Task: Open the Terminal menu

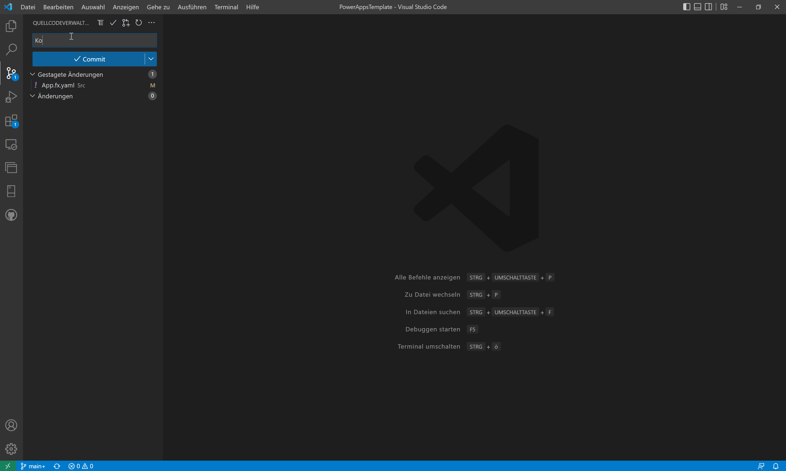Action: 226,7
